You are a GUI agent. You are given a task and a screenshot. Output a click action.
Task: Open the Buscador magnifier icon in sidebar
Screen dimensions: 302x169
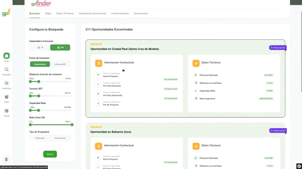pos(7,69)
